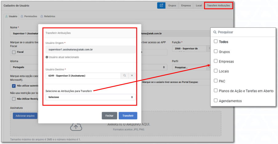Clear Usuário Destino with the X icon
This screenshot has width=278, height=144.
[132, 76]
